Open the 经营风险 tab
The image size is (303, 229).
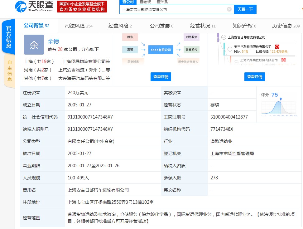(x=120, y=26)
